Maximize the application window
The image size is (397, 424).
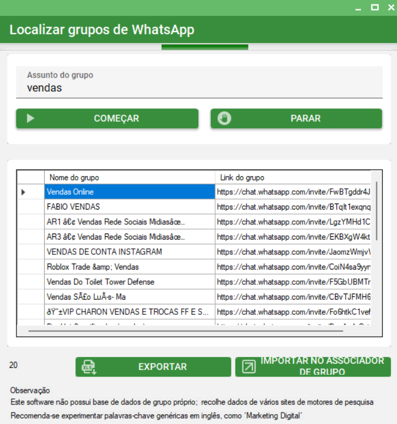pyautogui.click(x=375, y=8)
